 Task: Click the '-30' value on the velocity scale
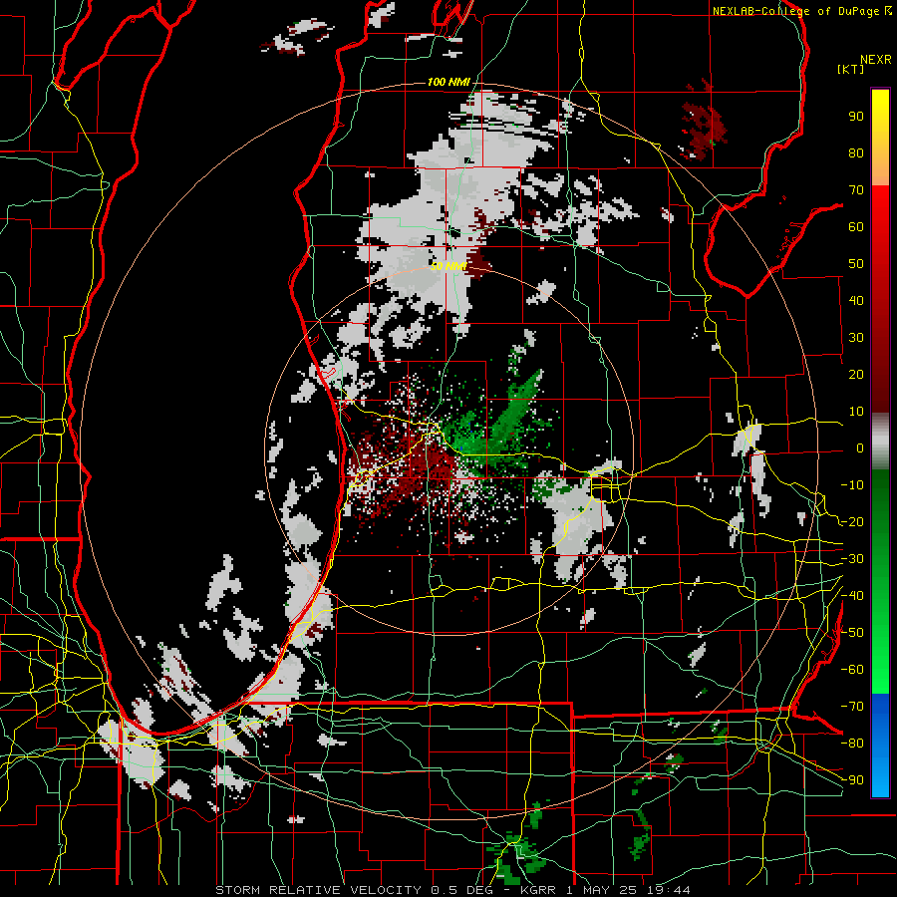tap(852, 559)
